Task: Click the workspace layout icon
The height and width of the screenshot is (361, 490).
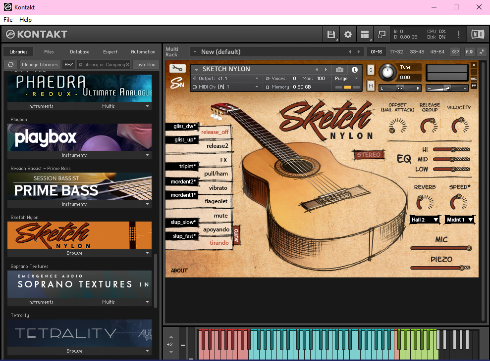Action: coord(365,35)
